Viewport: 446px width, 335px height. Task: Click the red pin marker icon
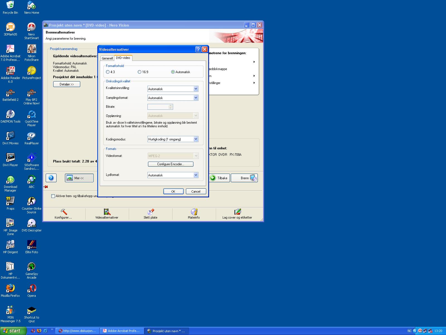click(x=46, y=187)
